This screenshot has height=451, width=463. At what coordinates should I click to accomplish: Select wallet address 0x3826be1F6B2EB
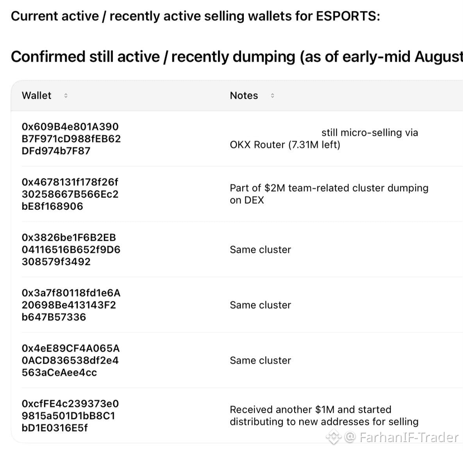tap(71, 250)
